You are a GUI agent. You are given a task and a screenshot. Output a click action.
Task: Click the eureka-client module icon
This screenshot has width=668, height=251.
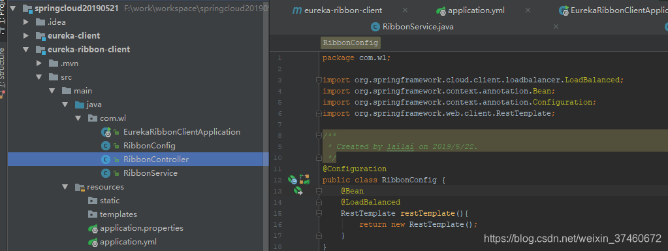point(40,36)
